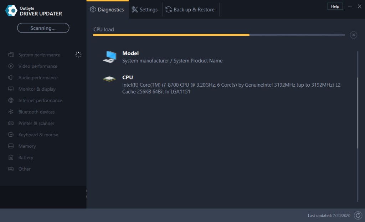The width and height of the screenshot is (365, 222).
Task: Click the refresh icon beside Last updated
Action: 358,216
